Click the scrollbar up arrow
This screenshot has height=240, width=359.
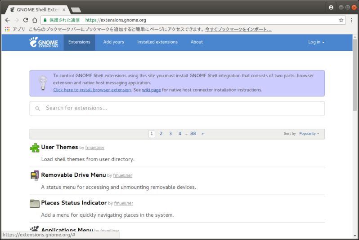(355, 37)
